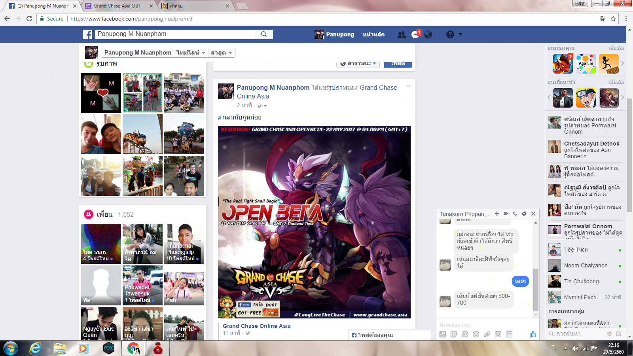Open chat options gear in Tanakorn chat

pos(524,214)
